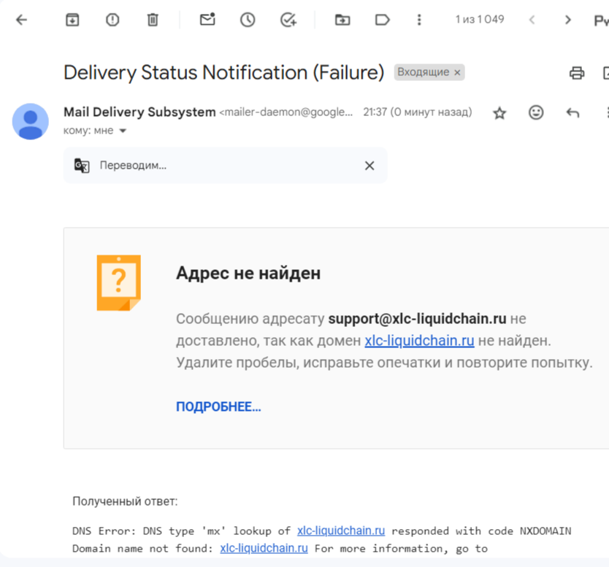Dismiss the 'Переводим...' translation bar
609x567 pixels.
click(369, 166)
